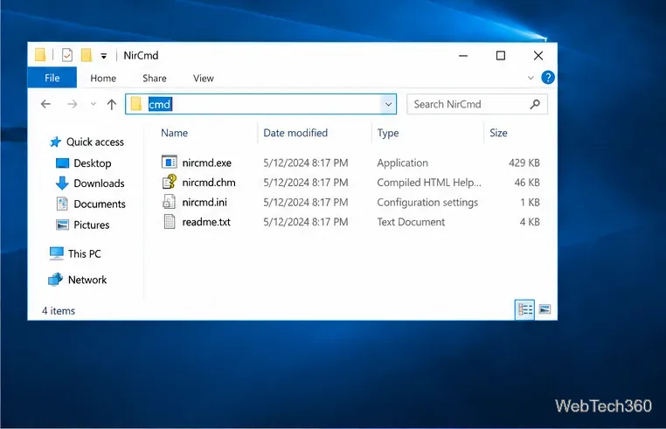Screen dimensions: 666x429
Task: Select Desktop in navigation pane
Action: [93, 163]
